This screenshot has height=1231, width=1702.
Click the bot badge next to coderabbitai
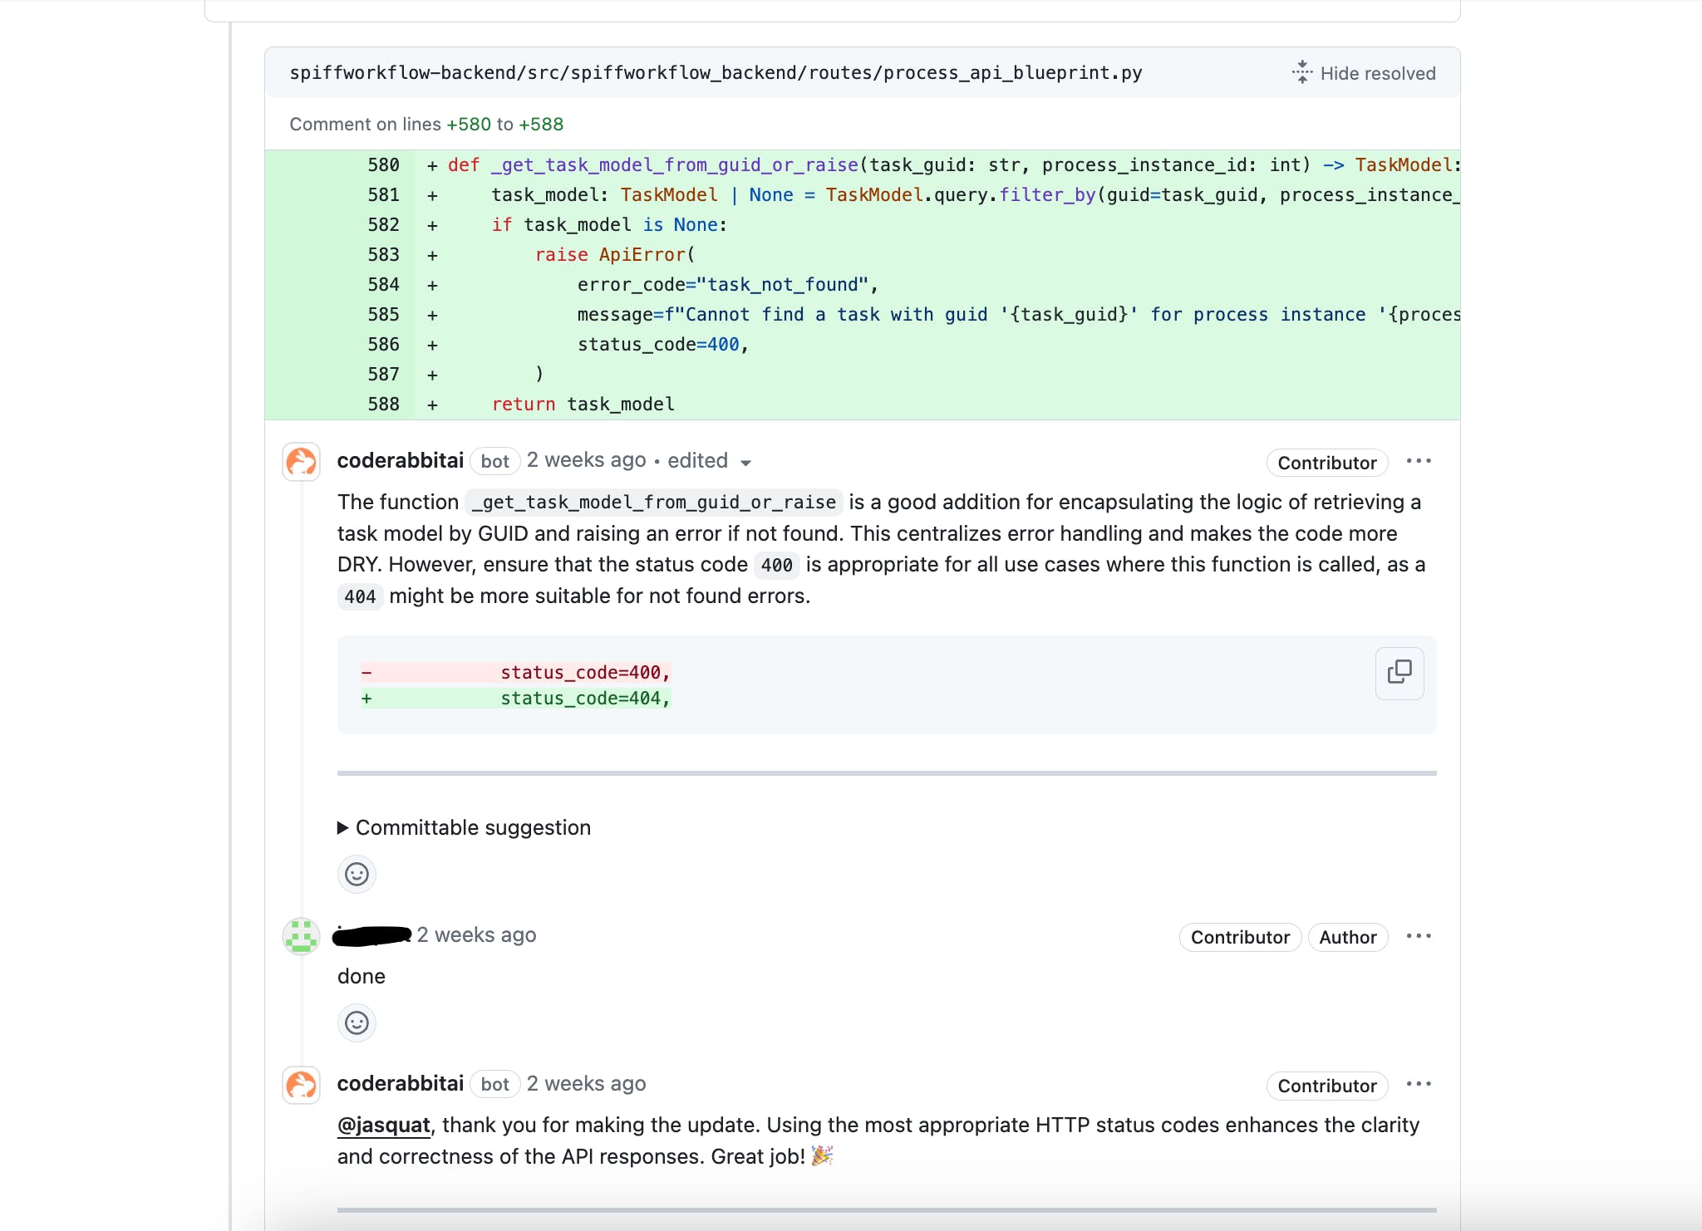(494, 462)
